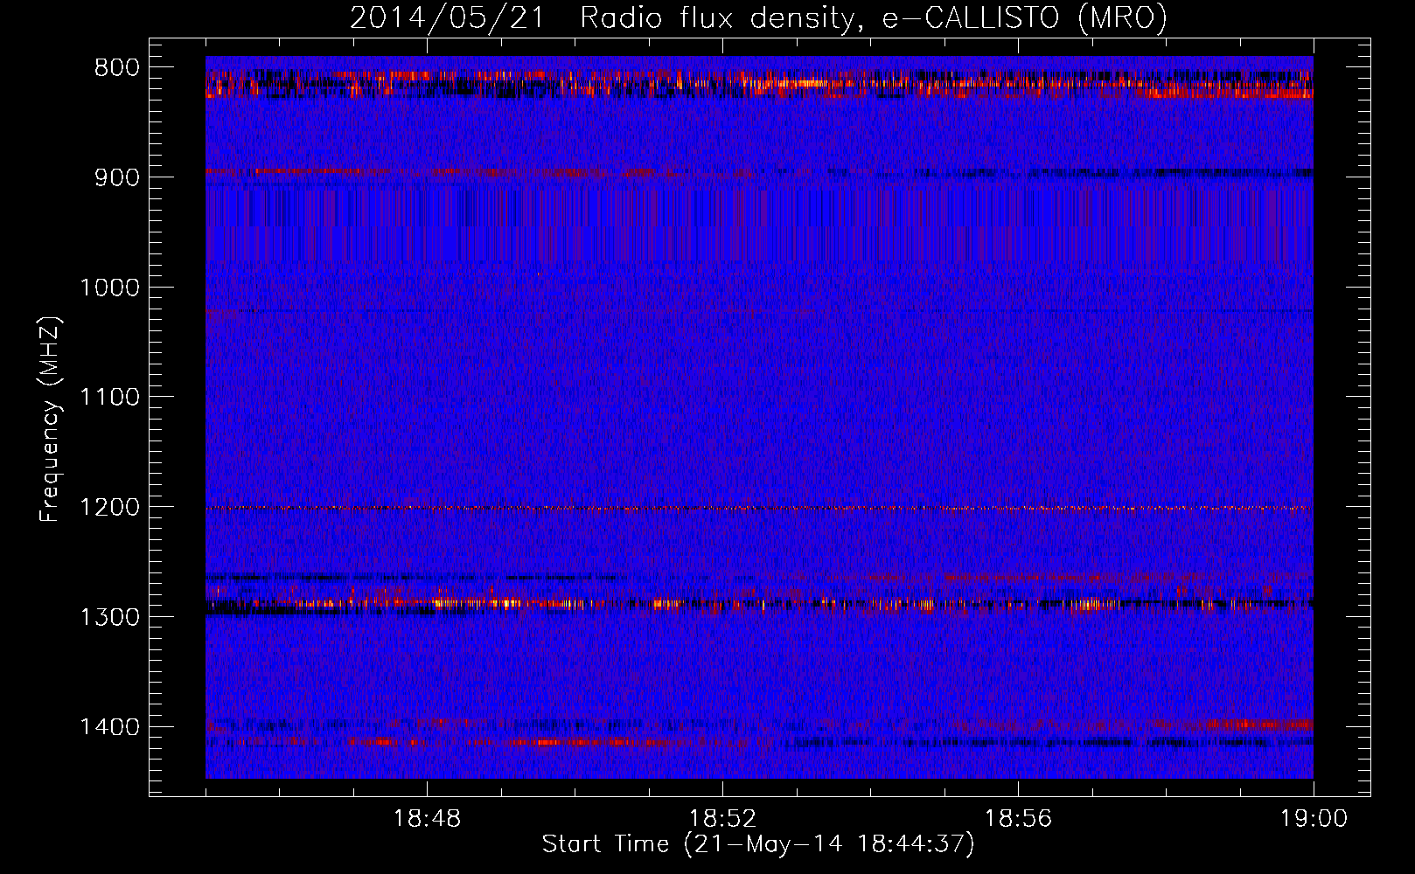Select the 1400 frequency axis label
This screenshot has height=874, width=1415.
[x=110, y=727]
